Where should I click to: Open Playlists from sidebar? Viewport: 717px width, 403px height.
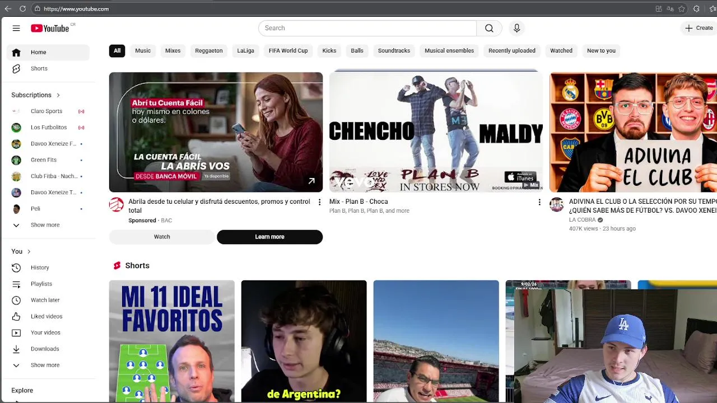(48, 284)
